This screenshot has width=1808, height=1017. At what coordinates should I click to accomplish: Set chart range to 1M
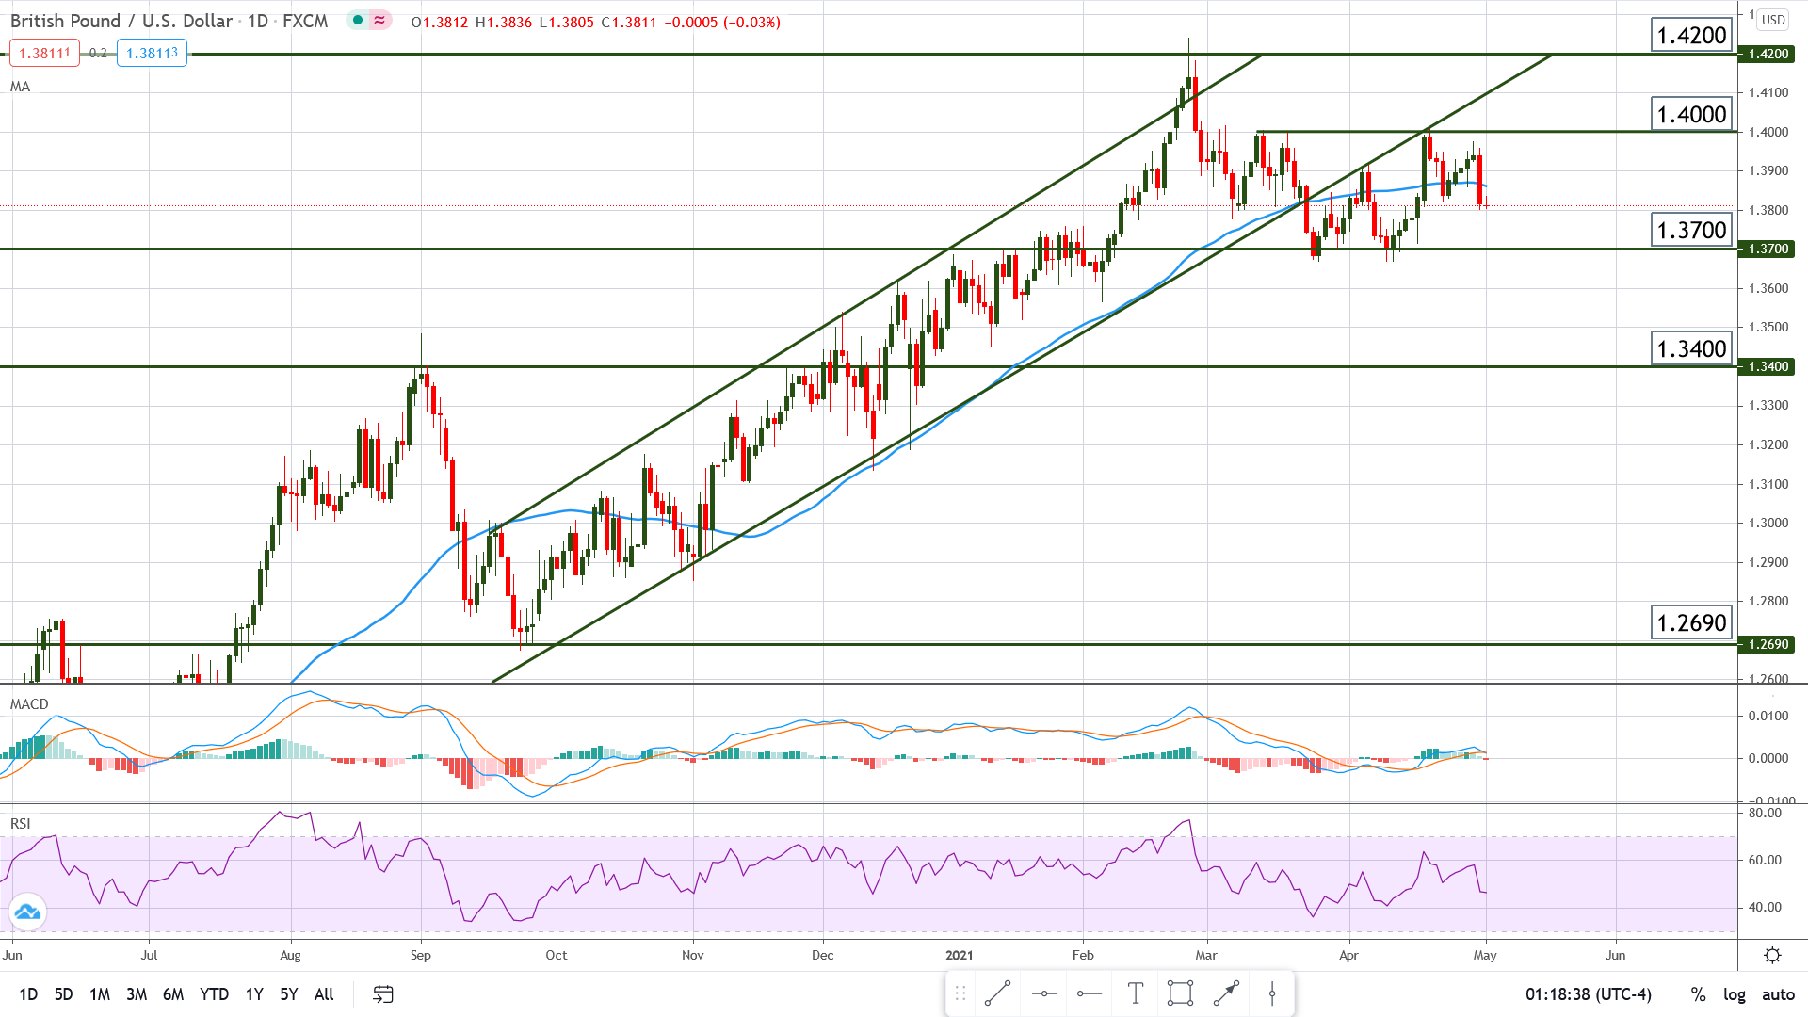pyautogui.click(x=100, y=994)
